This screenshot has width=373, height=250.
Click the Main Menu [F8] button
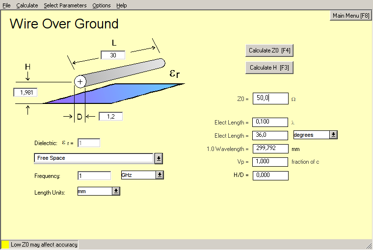[x=351, y=16]
